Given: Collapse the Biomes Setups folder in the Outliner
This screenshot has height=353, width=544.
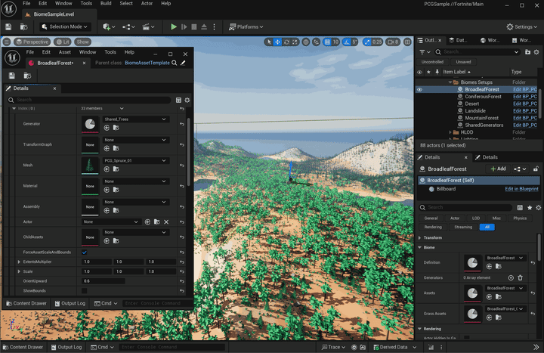Looking at the screenshot, I should pos(450,82).
